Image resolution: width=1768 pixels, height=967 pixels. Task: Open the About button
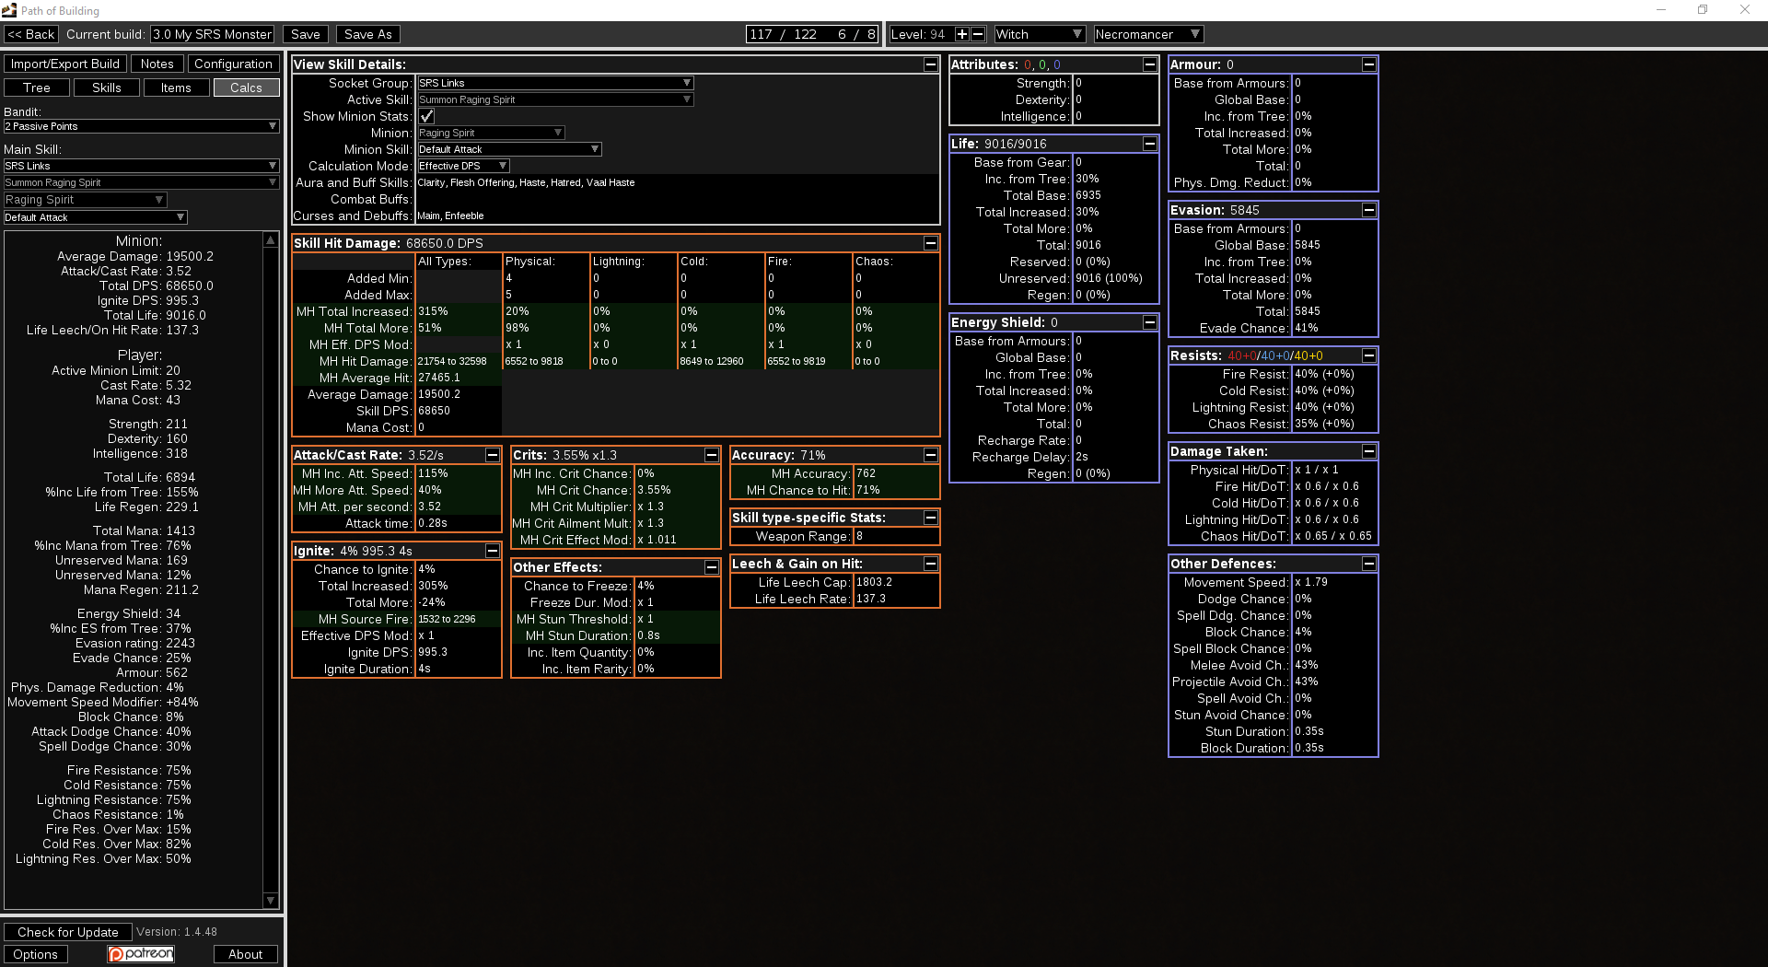pyautogui.click(x=246, y=954)
